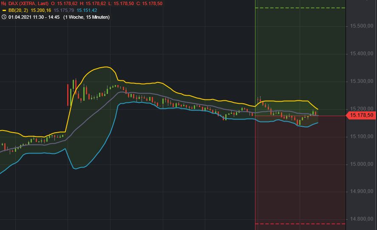Click the open value O: 15.178,62
The width and height of the screenshot is (377, 230).
coord(64,3)
